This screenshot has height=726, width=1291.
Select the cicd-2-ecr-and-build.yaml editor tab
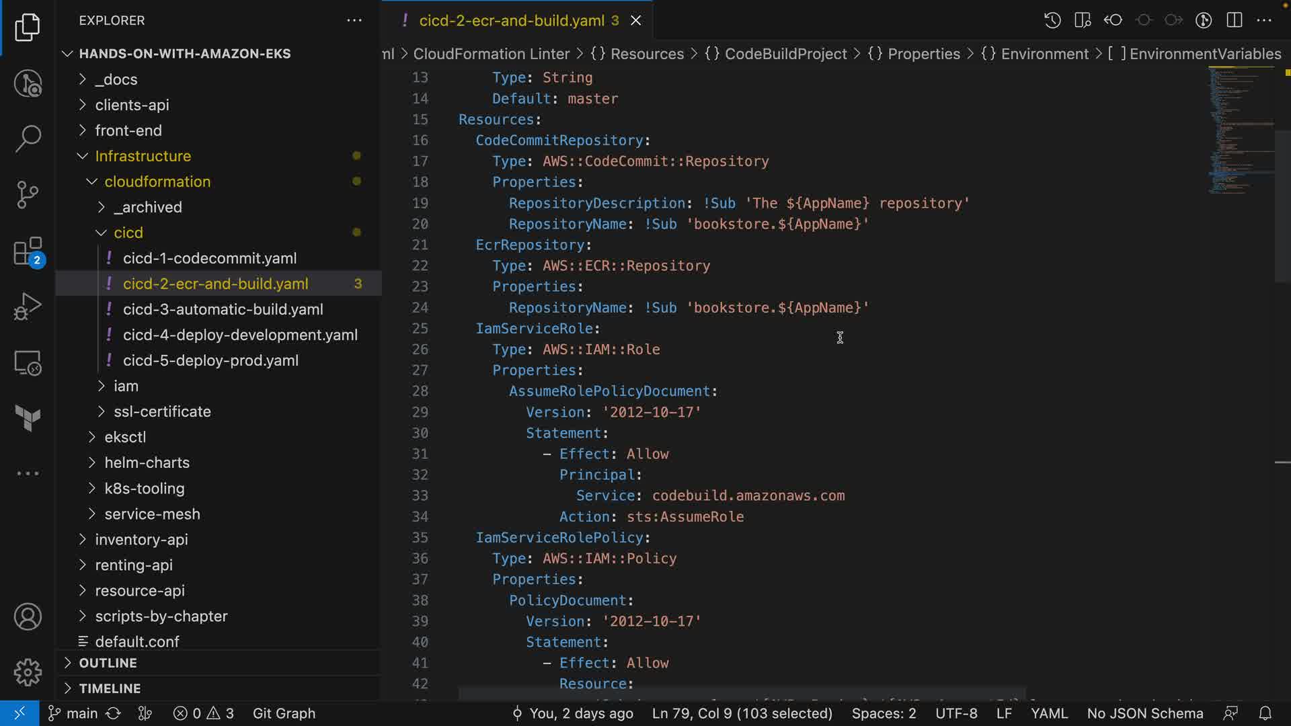(x=511, y=20)
